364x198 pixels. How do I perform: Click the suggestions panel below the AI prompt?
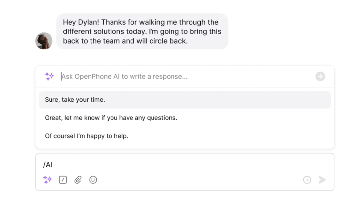point(185,118)
